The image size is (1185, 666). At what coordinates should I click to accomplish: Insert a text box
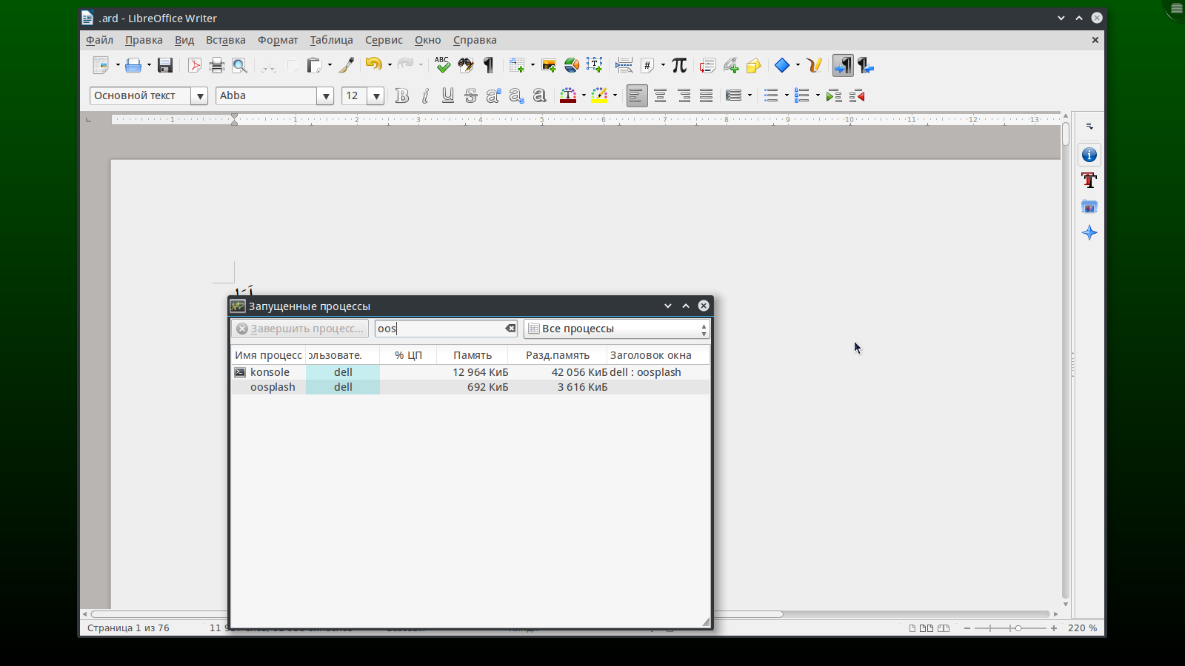click(x=595, y=66)
